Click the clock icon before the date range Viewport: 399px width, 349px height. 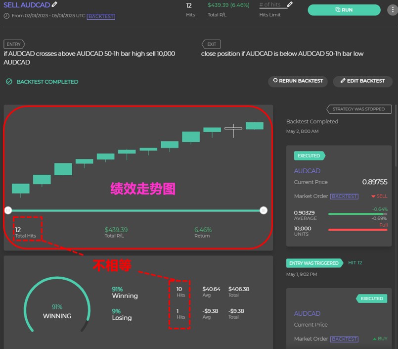click(x=6, y=16)
